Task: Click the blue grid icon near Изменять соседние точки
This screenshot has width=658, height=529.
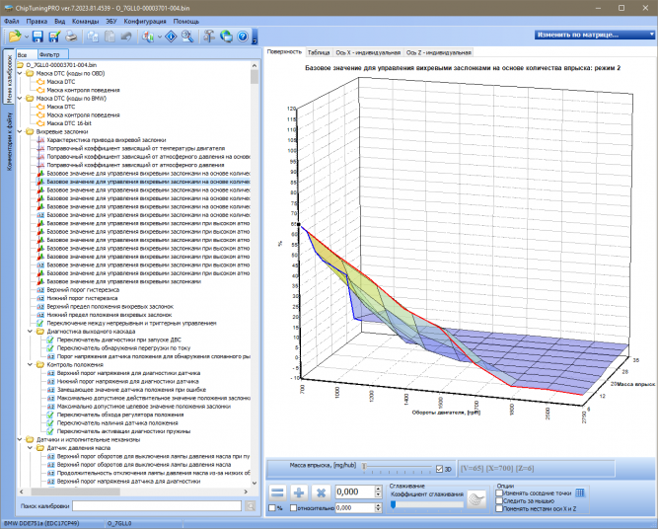Action: click(580, 492)
